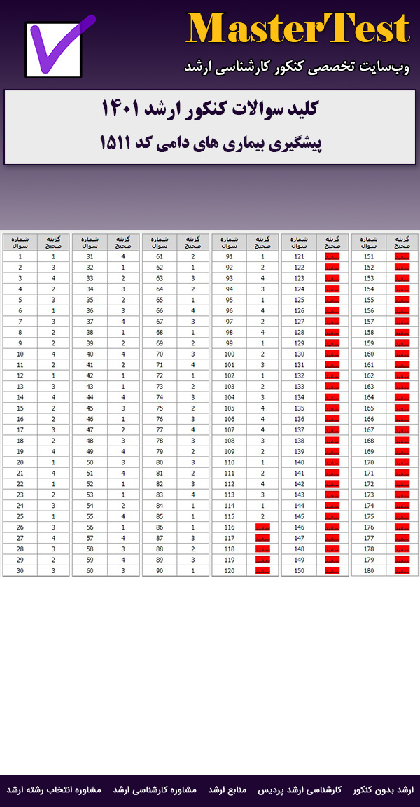Select question number 30 cell
Image resolution: width=420 pixels, height=807 pixels.
[x=20, y=571]
